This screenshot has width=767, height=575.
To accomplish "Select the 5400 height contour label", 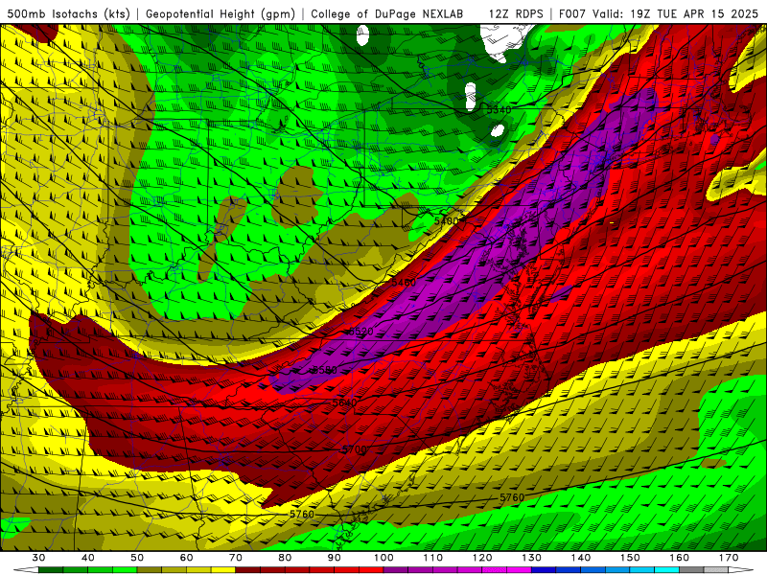I will point(446,221).
